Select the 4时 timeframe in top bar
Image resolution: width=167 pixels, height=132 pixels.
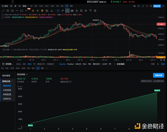62,6
